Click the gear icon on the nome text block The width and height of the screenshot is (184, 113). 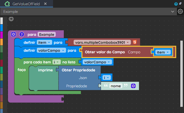(133, 86)
